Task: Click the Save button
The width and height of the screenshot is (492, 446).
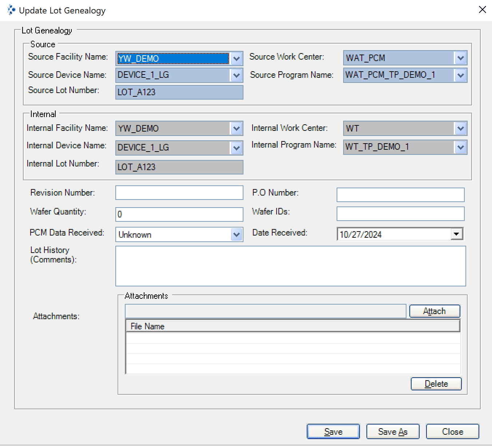Action: (x=333, y=431)
